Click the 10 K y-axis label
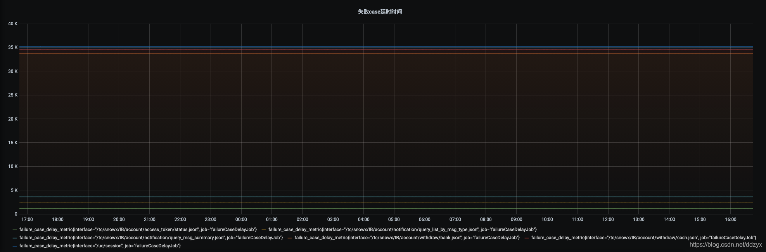Screen dimensions: 766x252 pyautogui.click(x=13, y=166)
